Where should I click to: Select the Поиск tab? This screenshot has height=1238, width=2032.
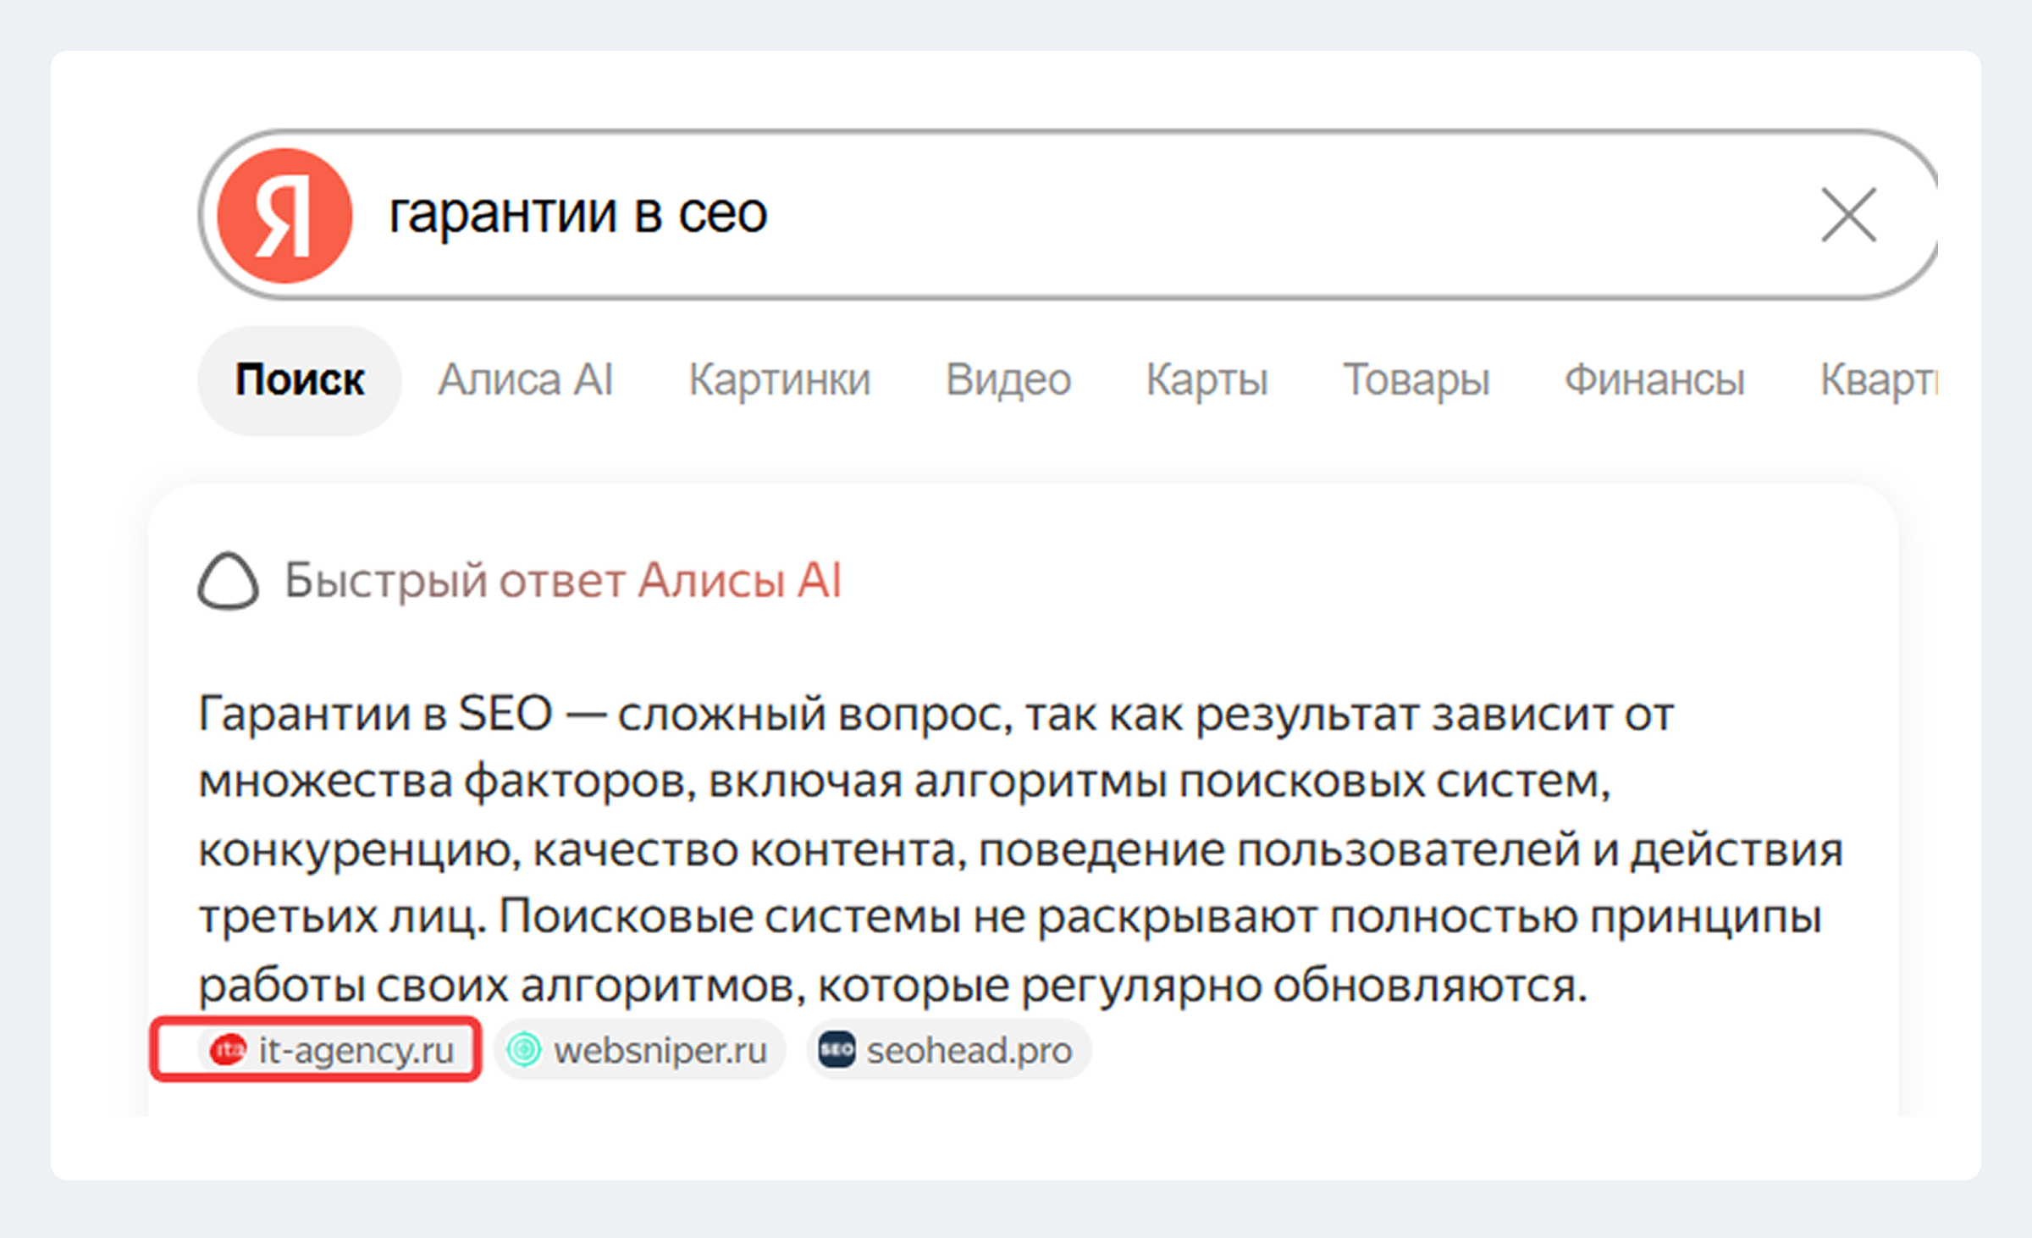[300, 380]
